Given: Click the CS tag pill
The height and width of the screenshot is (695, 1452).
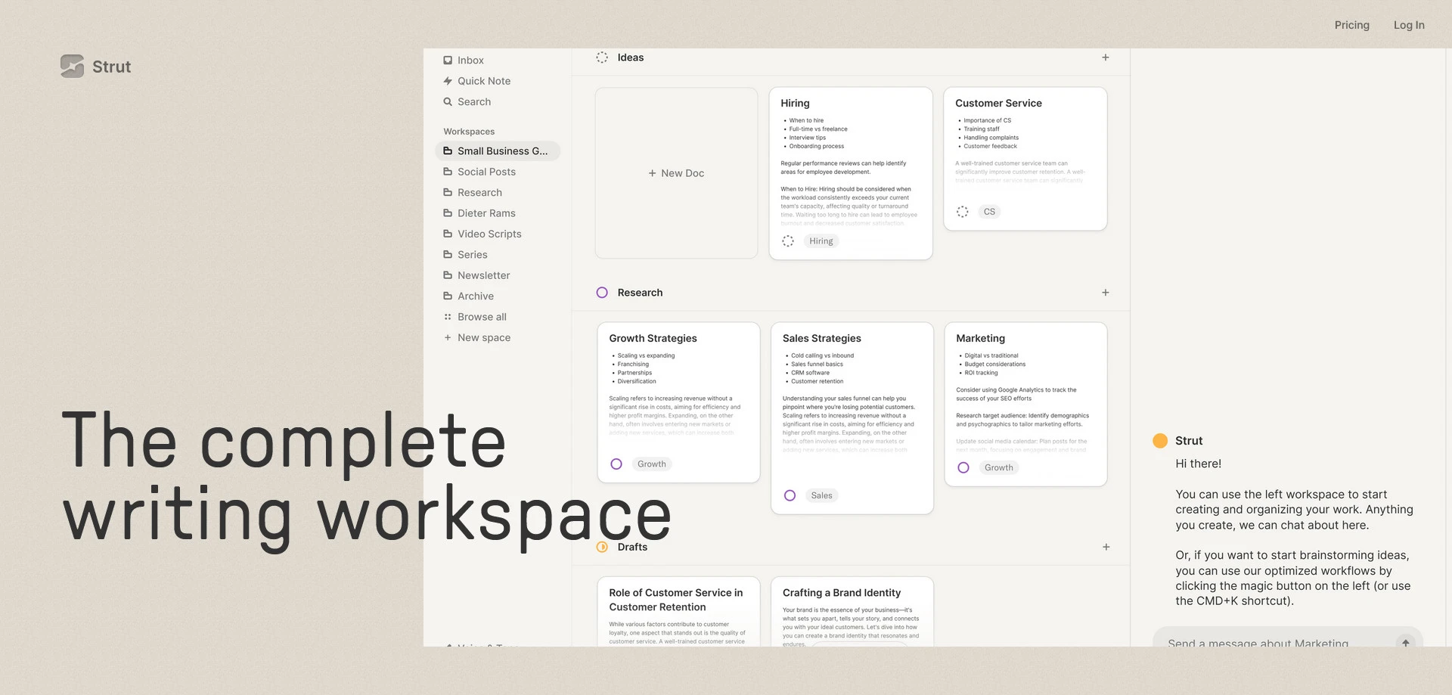Looking at the screenshot, I should [989, 212].
